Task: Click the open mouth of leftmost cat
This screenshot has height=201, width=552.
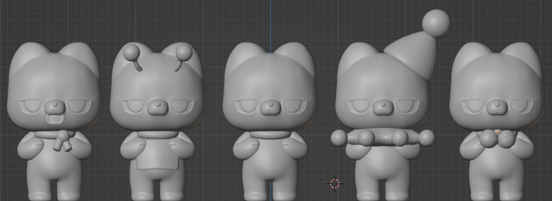Action: tap(55, 119)
